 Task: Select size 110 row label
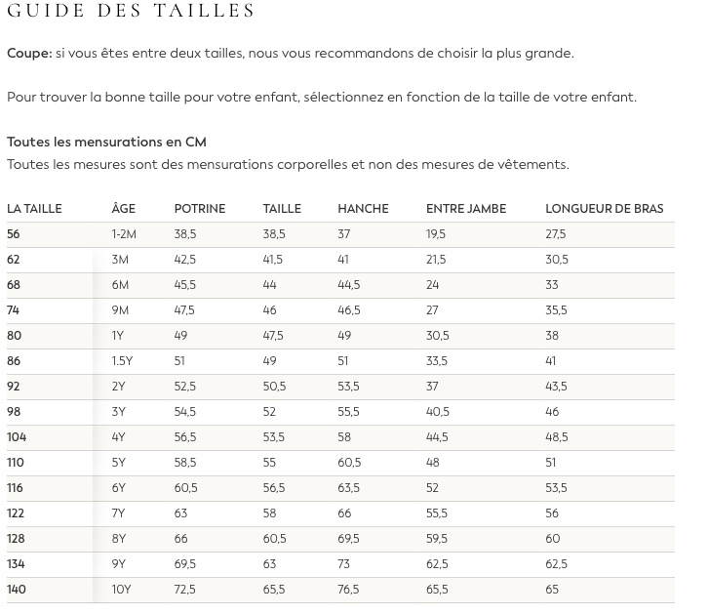pyautogui.click(x=15, y=463)
